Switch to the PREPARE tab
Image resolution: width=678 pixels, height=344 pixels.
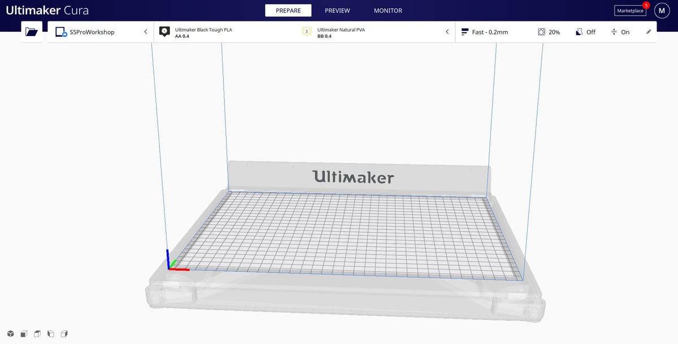(288, 11)
